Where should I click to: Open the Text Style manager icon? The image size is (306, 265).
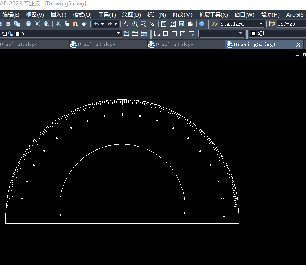215,24
